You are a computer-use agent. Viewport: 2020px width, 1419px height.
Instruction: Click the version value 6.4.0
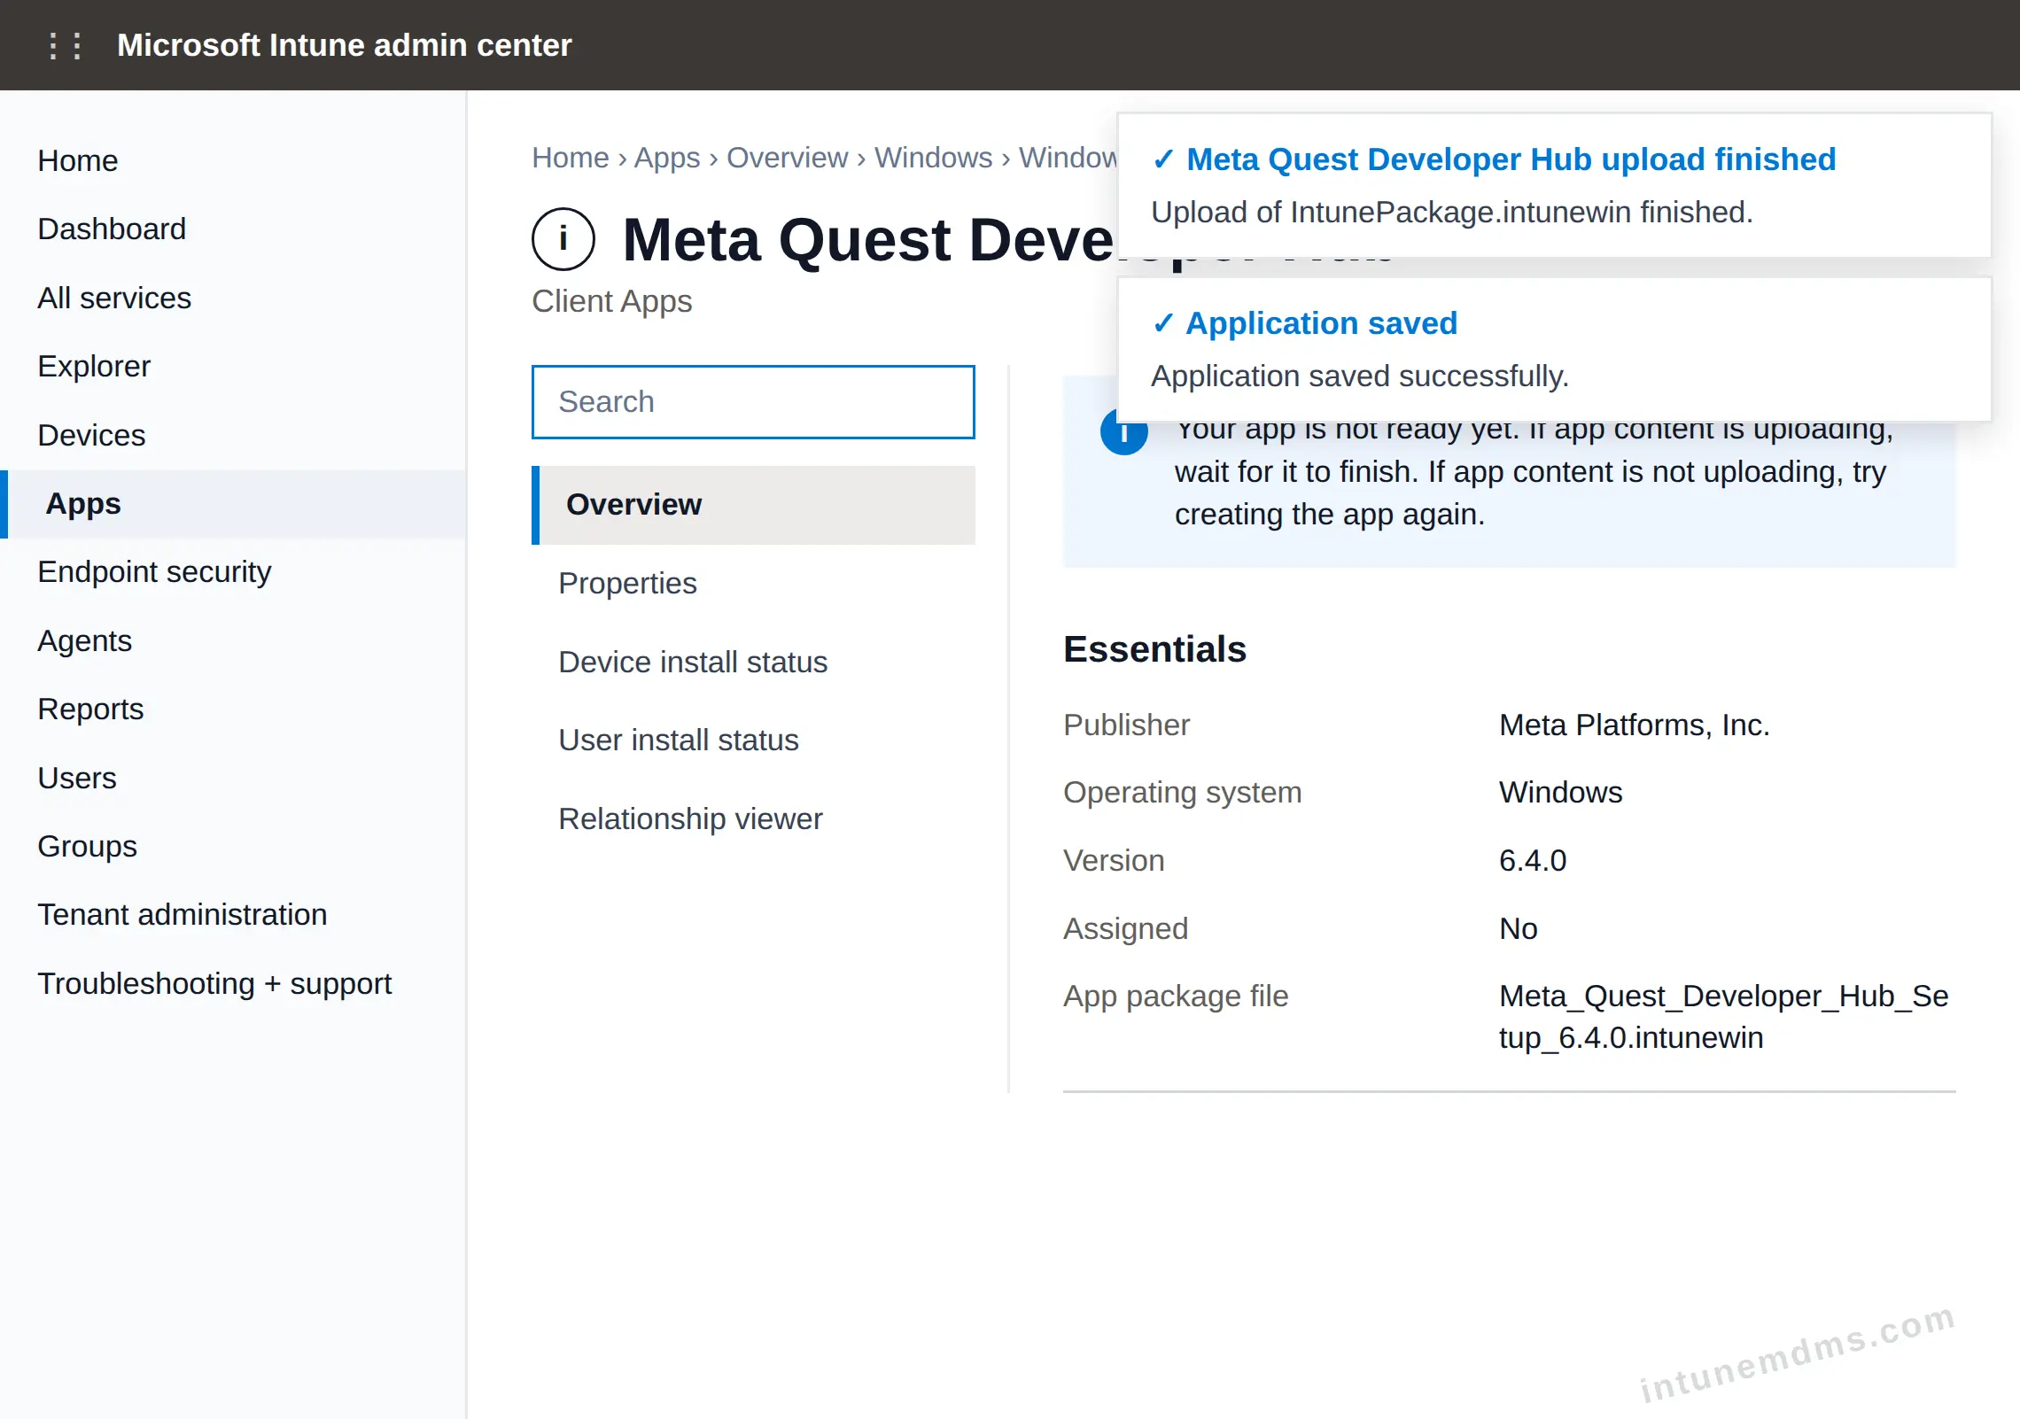[1533, 861]
